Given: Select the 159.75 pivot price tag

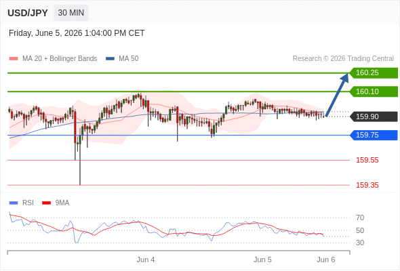Looking at the screenshot, I should tap(374, 135).
